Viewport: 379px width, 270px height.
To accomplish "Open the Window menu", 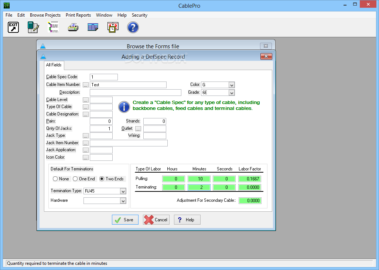I will (104, 15).
